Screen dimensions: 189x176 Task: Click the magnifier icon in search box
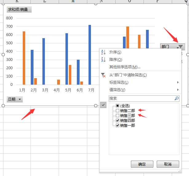[176, 98]
